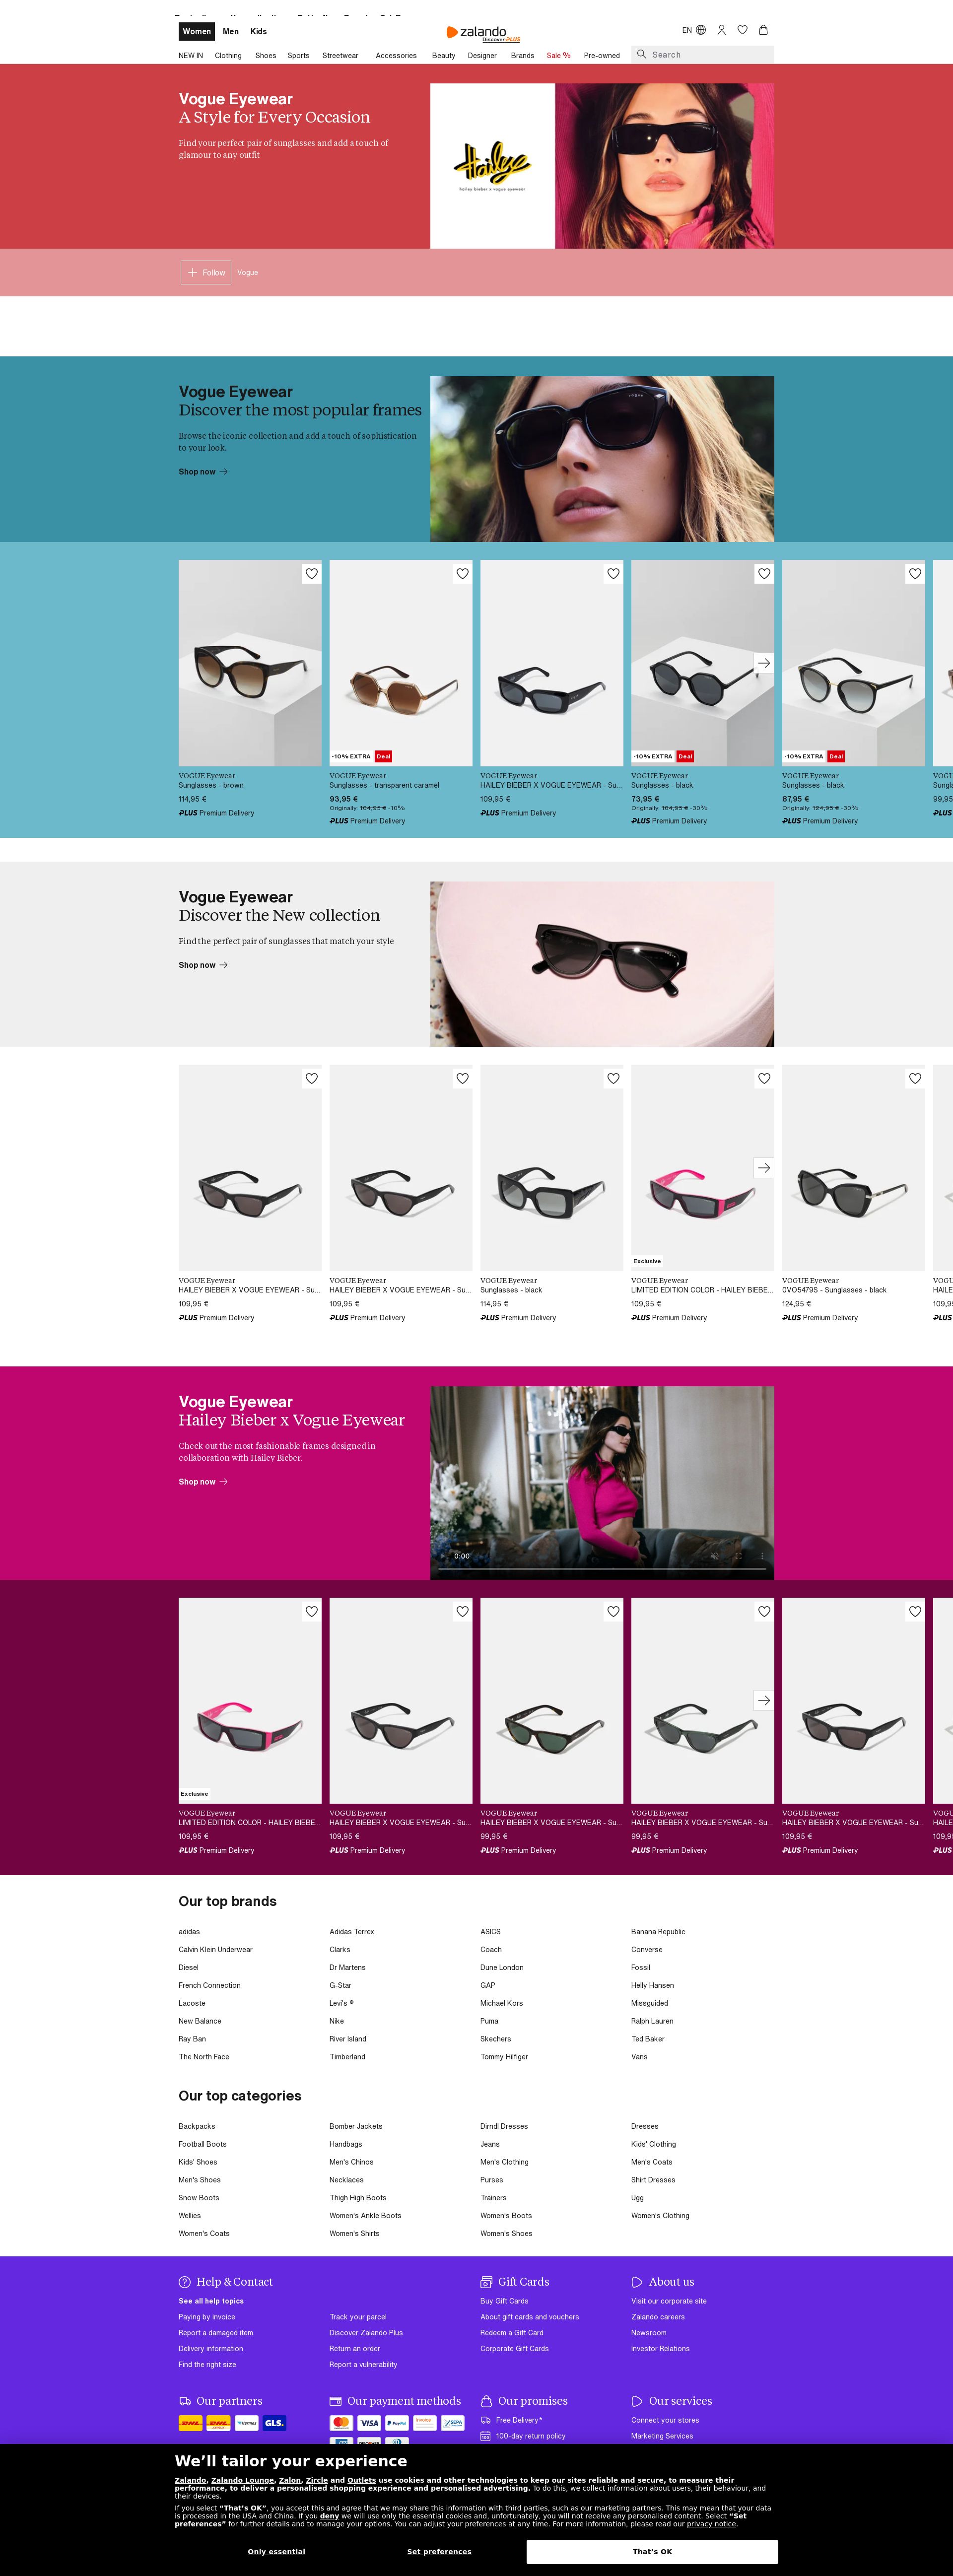Wishlist the Sunglasses - brown product
The image size is (953, 2576).
point(311,573)
